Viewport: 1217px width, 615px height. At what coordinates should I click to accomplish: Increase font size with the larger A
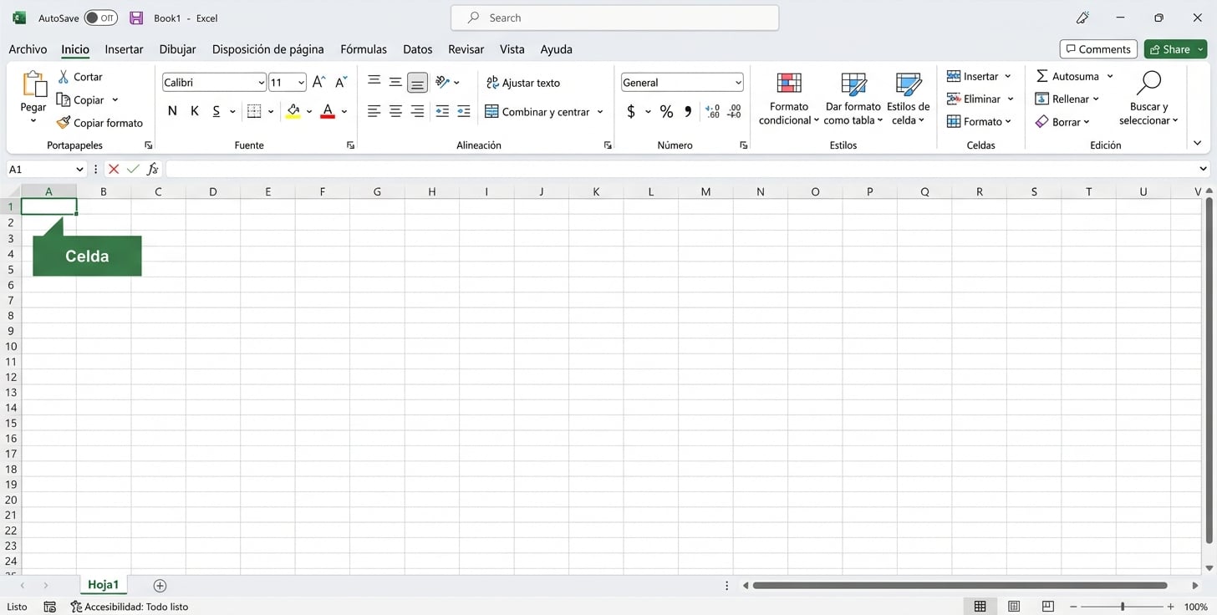click(318, 82)
